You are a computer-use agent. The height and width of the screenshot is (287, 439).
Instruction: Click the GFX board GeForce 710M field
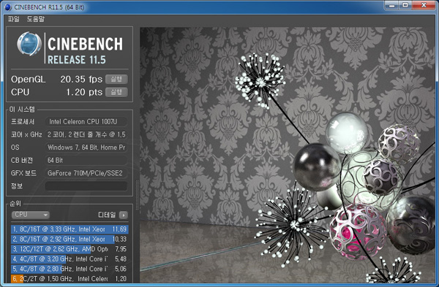point(86,173)
